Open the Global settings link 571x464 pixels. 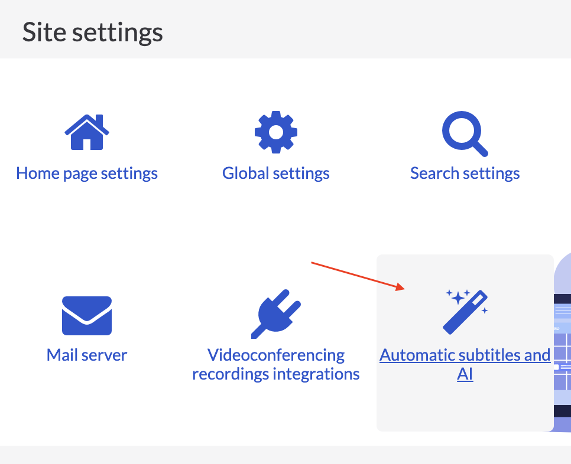point(276,174)
